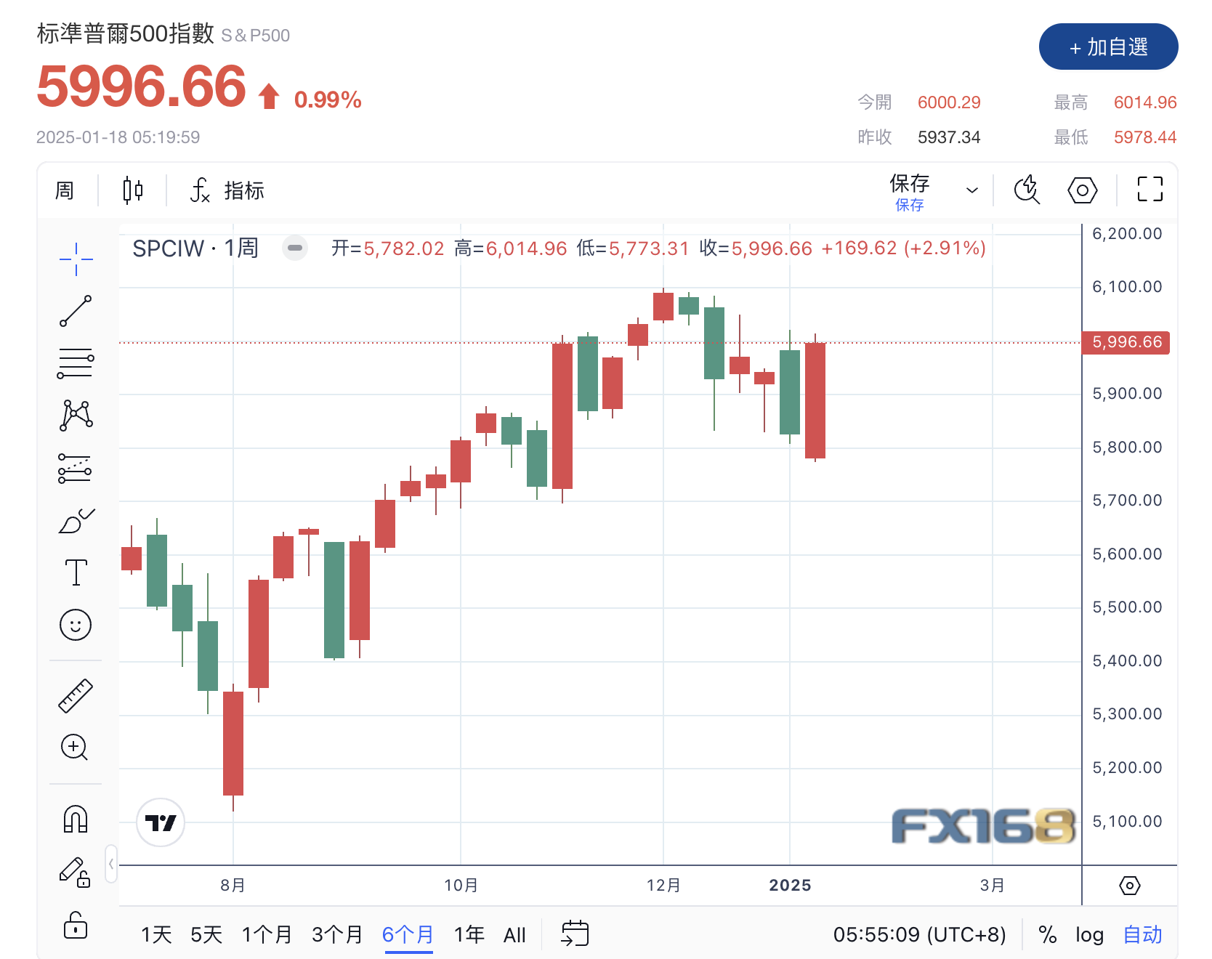Image resolution: width=1212 pixels, height=959 pixels.
Task: Select the ruler measure tool
Action: click(x=76, y=695)
